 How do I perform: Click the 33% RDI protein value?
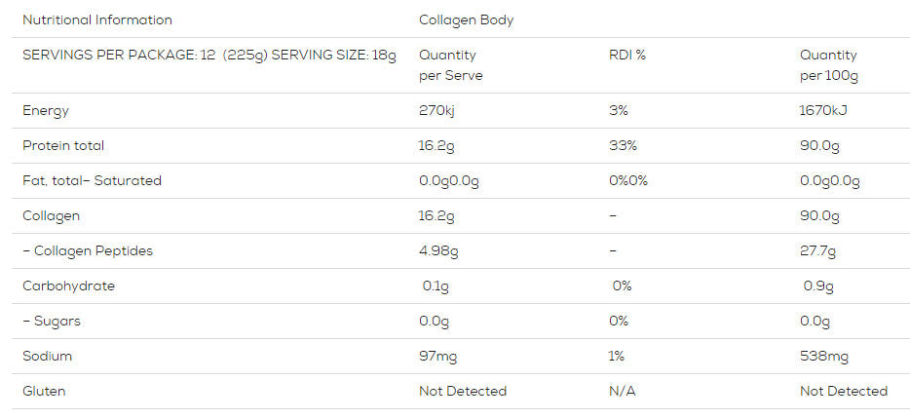click(x=623, y=145)
